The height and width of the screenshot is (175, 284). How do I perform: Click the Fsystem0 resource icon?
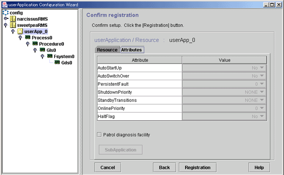tap(50, 56)
